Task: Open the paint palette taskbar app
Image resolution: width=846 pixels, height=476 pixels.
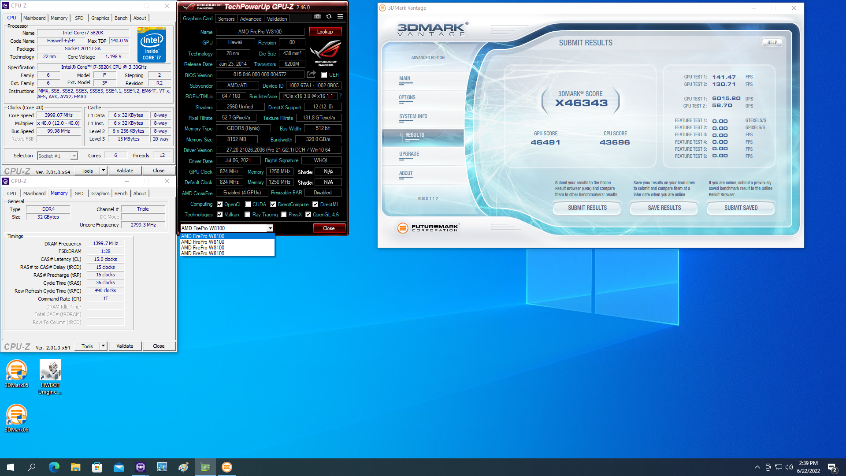Action: (x=184, y=467)
